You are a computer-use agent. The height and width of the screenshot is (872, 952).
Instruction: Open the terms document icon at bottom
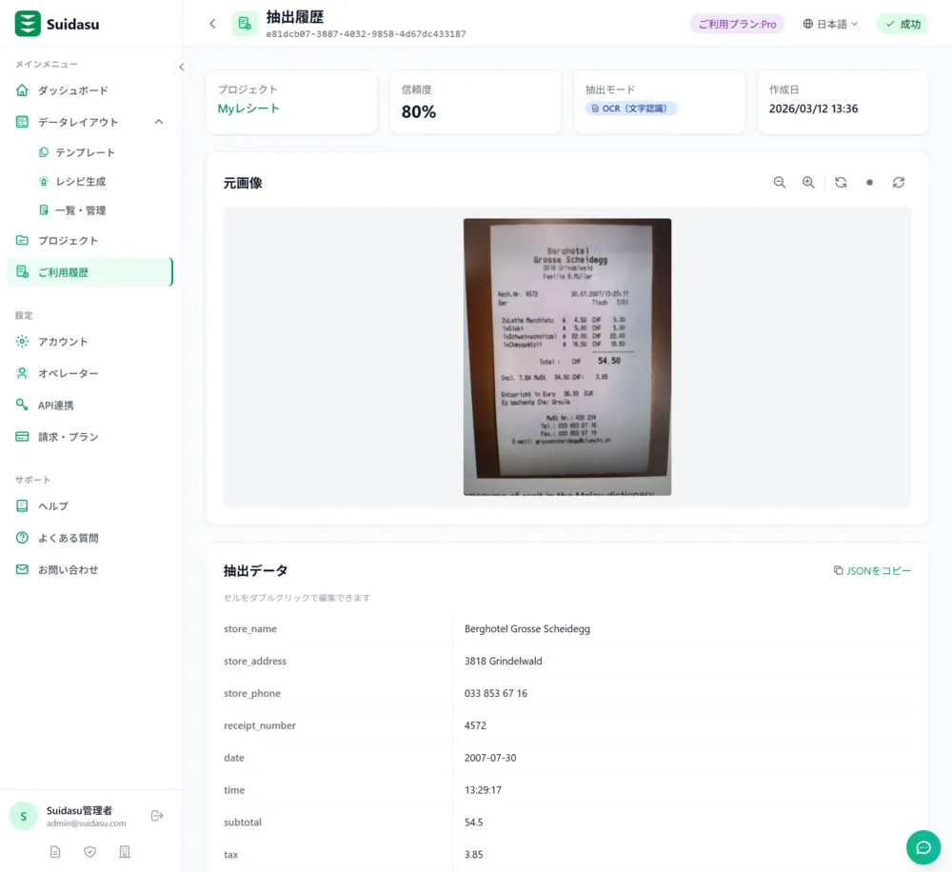pos(55,852)
